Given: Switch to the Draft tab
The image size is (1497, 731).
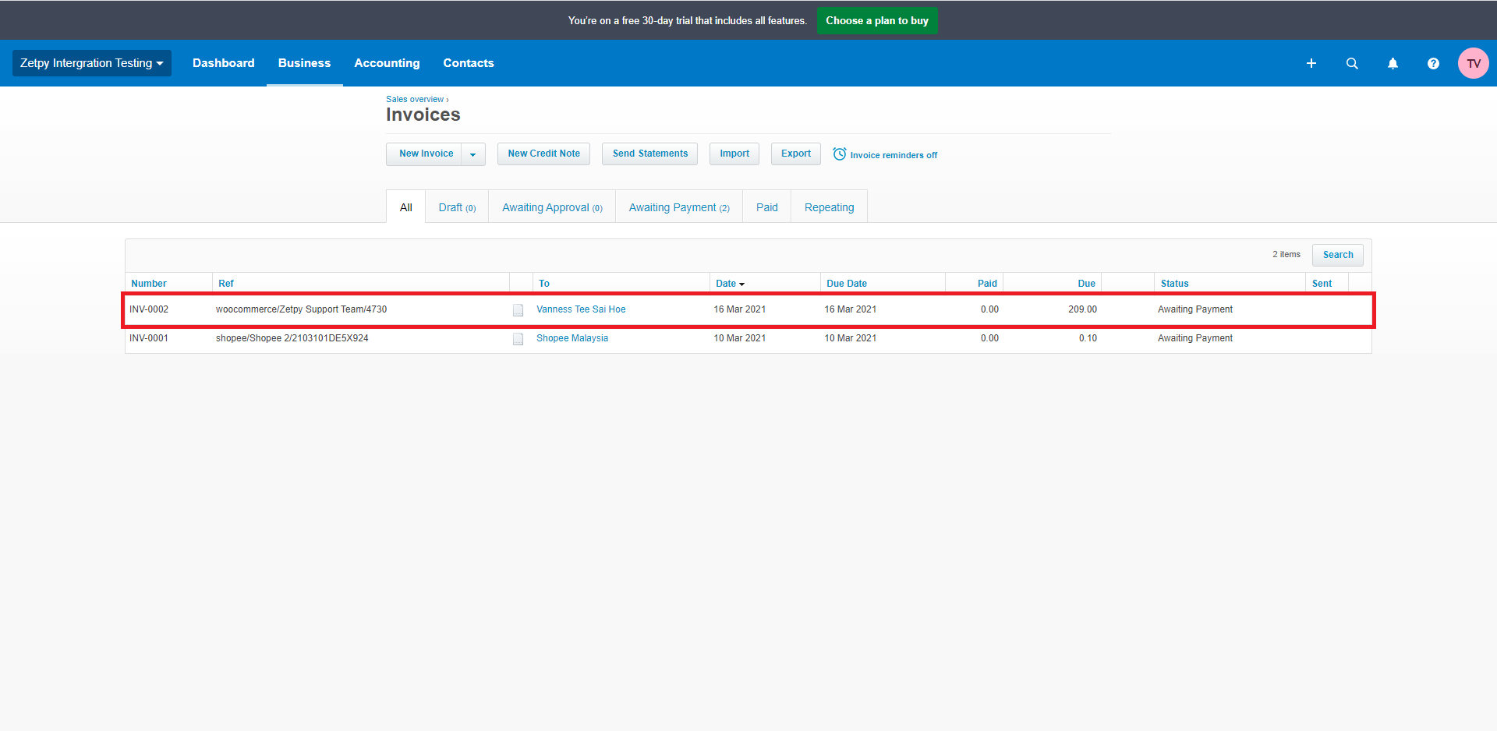Looking at the screenshot, I should tap(456, 207).
